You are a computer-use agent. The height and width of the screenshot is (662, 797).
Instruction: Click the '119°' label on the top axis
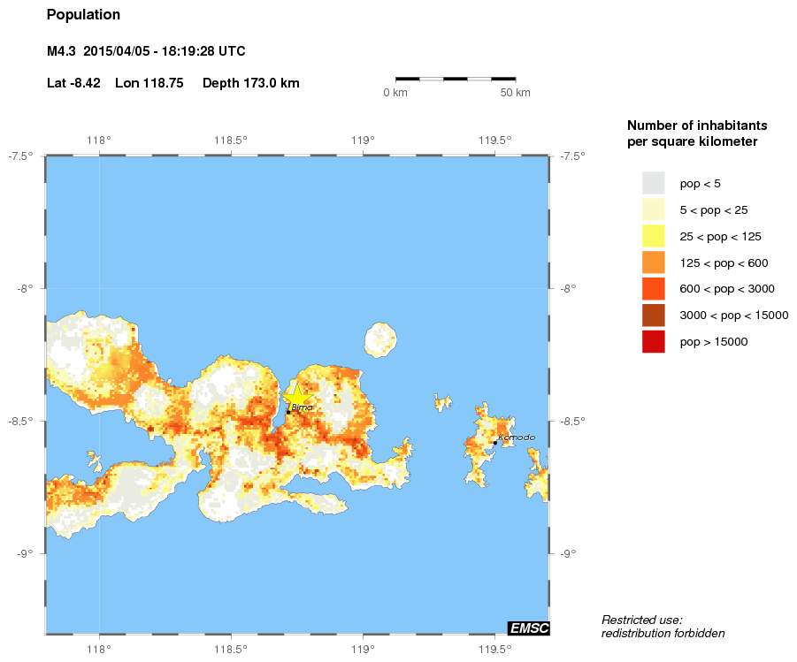[363, 140]
